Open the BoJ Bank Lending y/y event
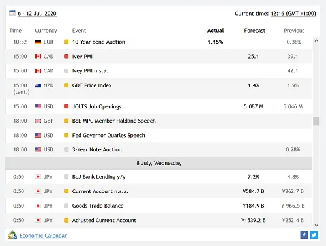The image size is (326, 246). [x=99, y=177]
